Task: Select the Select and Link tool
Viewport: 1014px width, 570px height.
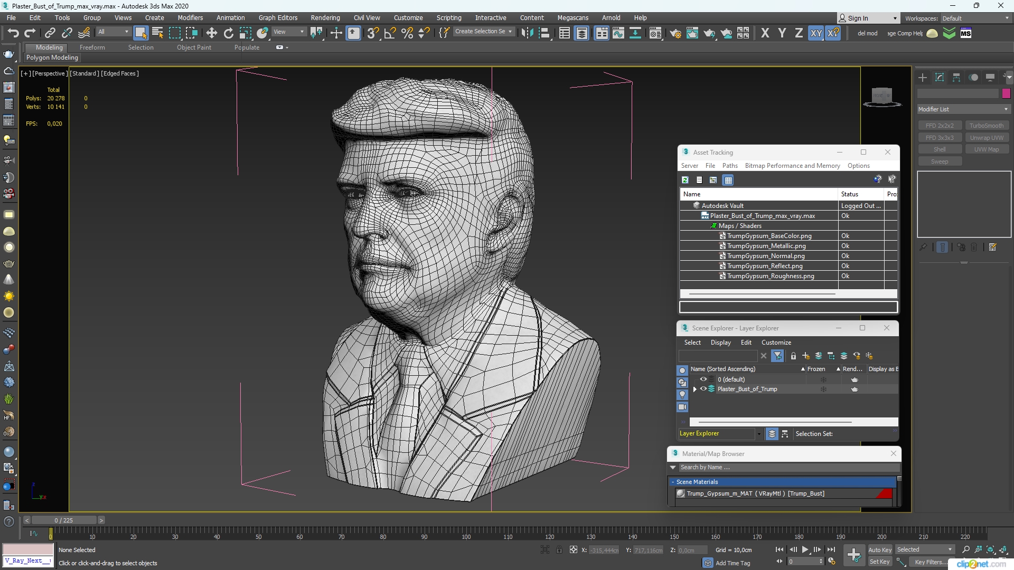Action: [x=50, y=33]
